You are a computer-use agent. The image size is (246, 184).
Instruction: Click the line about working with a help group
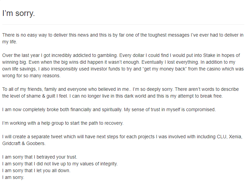[x=63, y=123]
